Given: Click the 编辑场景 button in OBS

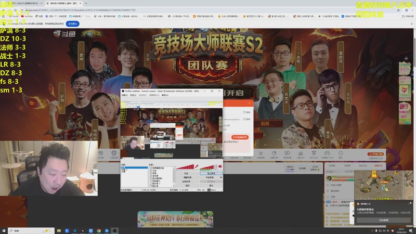Looking at the screenshot, I should [x=187, y=177].
